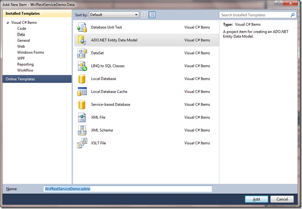Close the Add New Item dialog
Screen dimensions: 302x209
pos(291,3)
